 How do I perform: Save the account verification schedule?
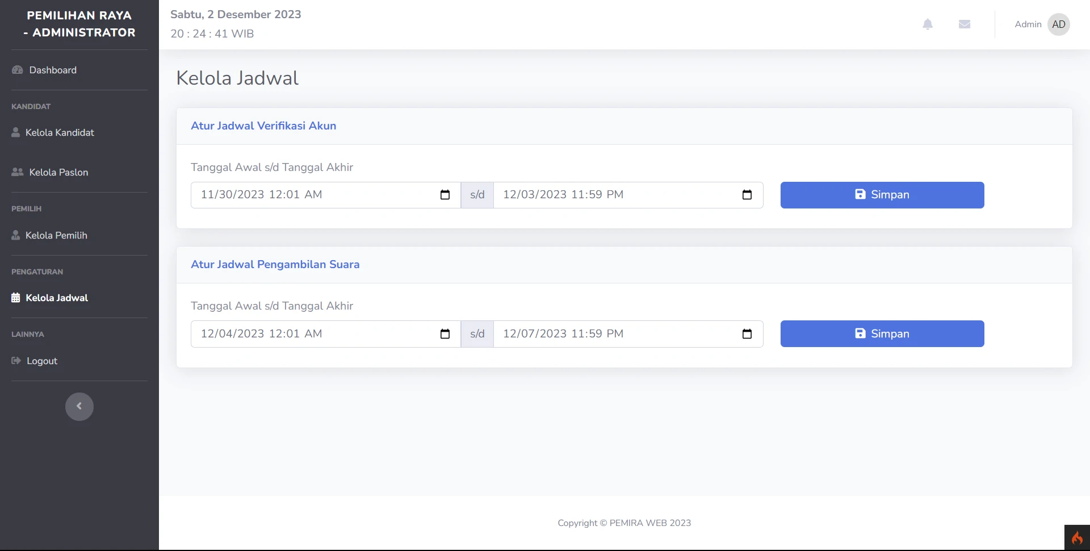pyautogui.click(x=882, y=195)
